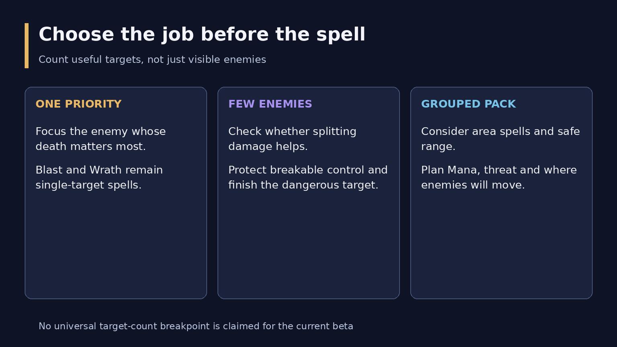Click the 'Focus the enemy whose death matters most' text
Screen dimensions: 617x347
pyautogui.click(x=100, y=139)
